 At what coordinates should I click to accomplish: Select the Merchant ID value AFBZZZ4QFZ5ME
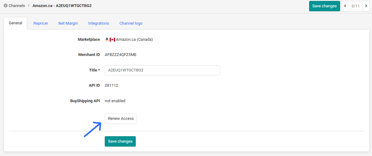pyautogui.click(x=121, y=55)
